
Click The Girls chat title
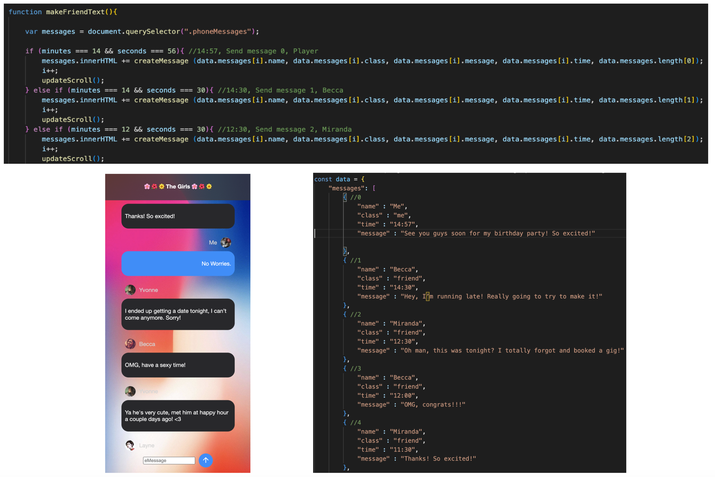(178, 186)
